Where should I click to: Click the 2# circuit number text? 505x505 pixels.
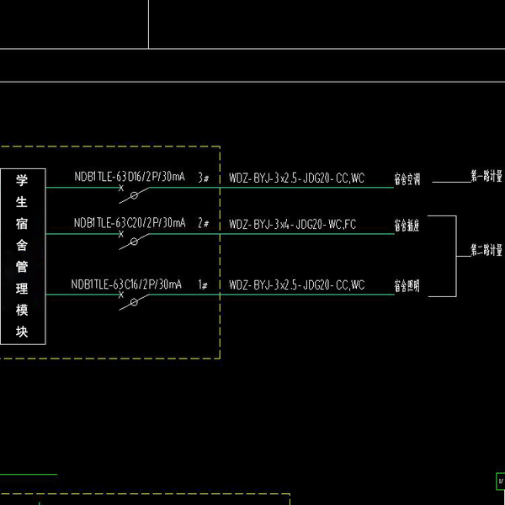pos(203,223)
